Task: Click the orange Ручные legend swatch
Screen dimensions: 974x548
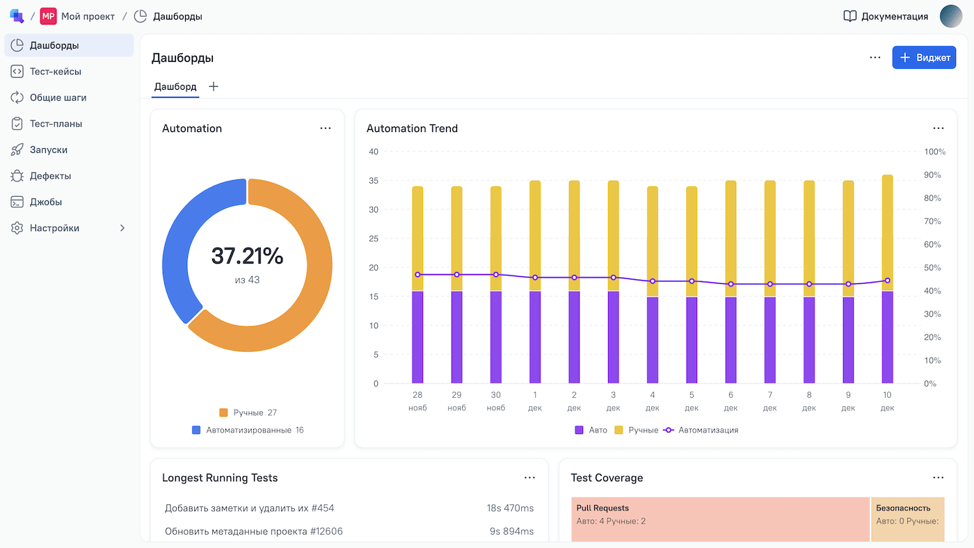Action: (223, 412)
